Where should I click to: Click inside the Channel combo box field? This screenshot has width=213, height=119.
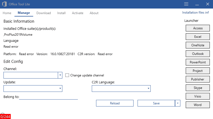coord(31,75)
